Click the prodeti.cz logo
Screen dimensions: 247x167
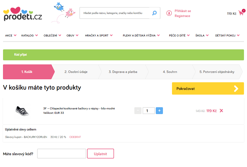(x=23, y=14)
